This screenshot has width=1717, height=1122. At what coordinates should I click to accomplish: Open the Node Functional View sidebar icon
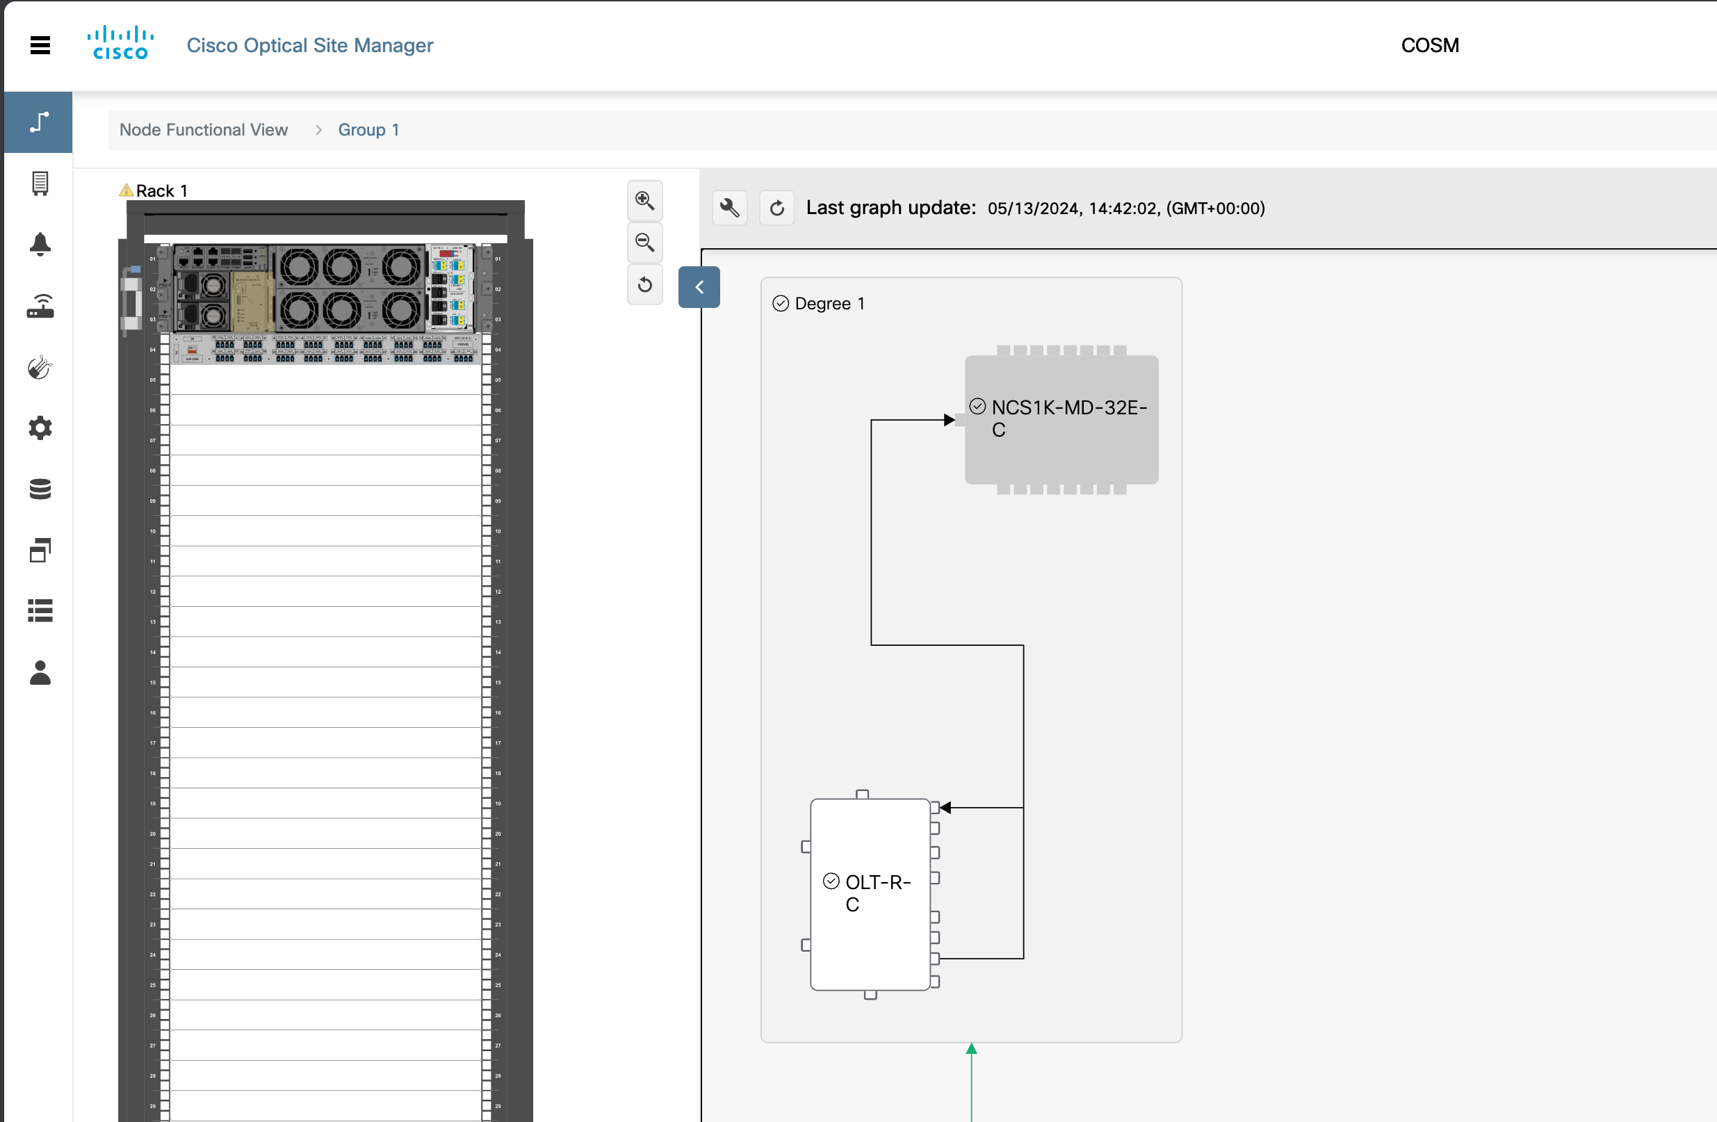pos(39,122)
